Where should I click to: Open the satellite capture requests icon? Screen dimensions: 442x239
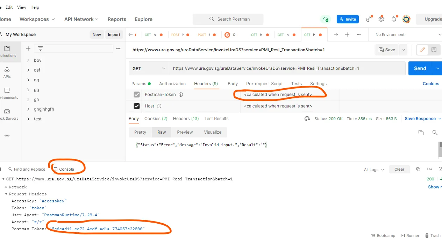pos(369,19)
